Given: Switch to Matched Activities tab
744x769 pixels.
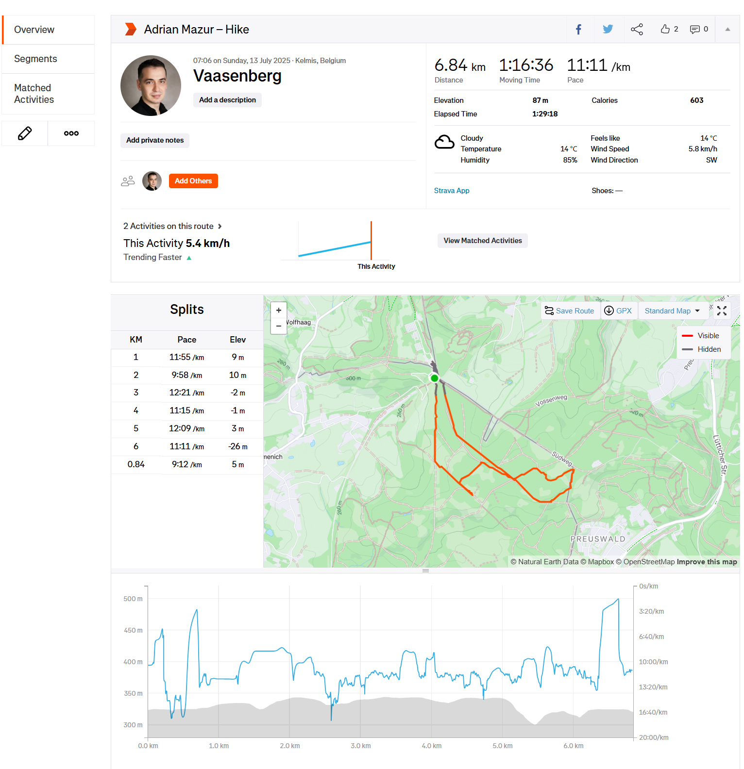Looking at the screenshot, I should click(34, 94).
